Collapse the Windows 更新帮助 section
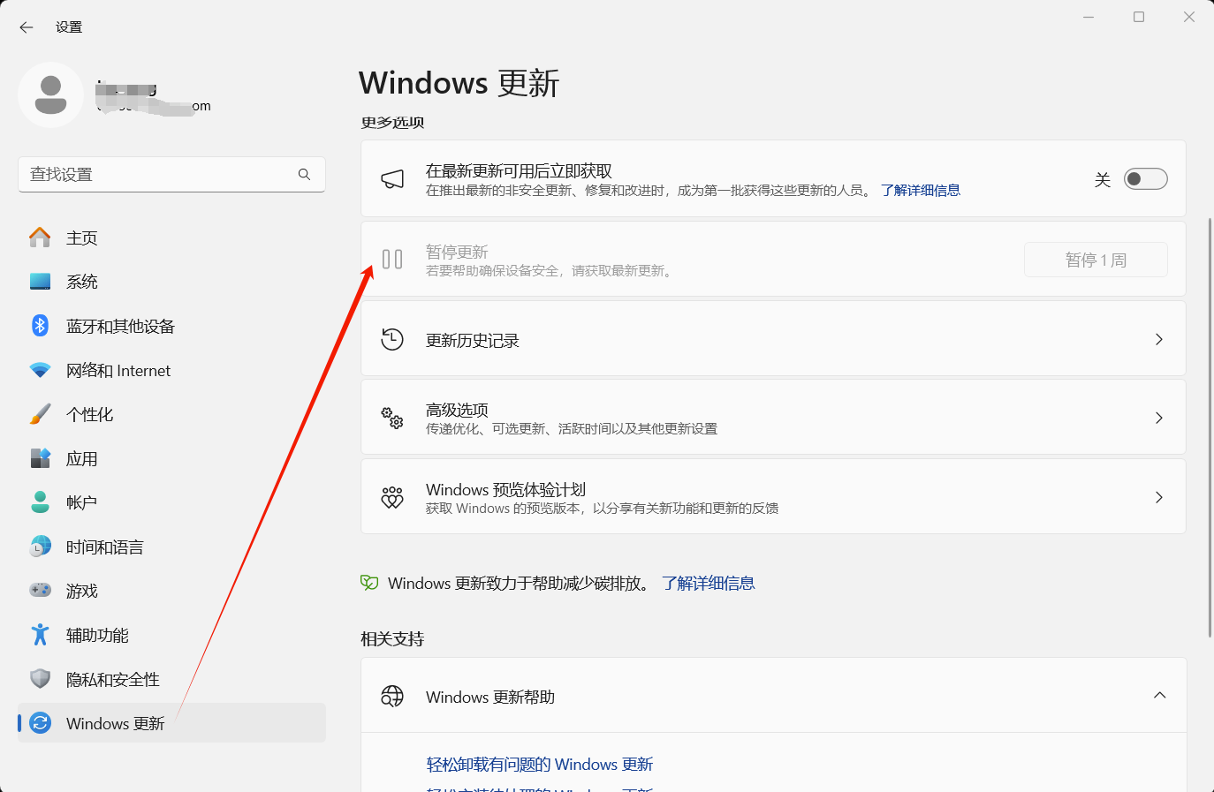 tap(1160, 696)
